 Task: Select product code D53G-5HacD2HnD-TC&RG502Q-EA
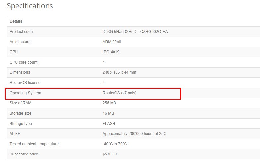(135, 32)
